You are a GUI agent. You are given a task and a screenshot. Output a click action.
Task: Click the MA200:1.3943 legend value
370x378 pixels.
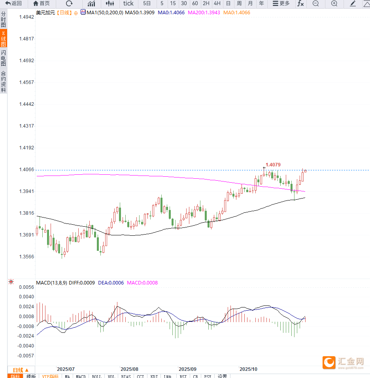pos(204,13)
